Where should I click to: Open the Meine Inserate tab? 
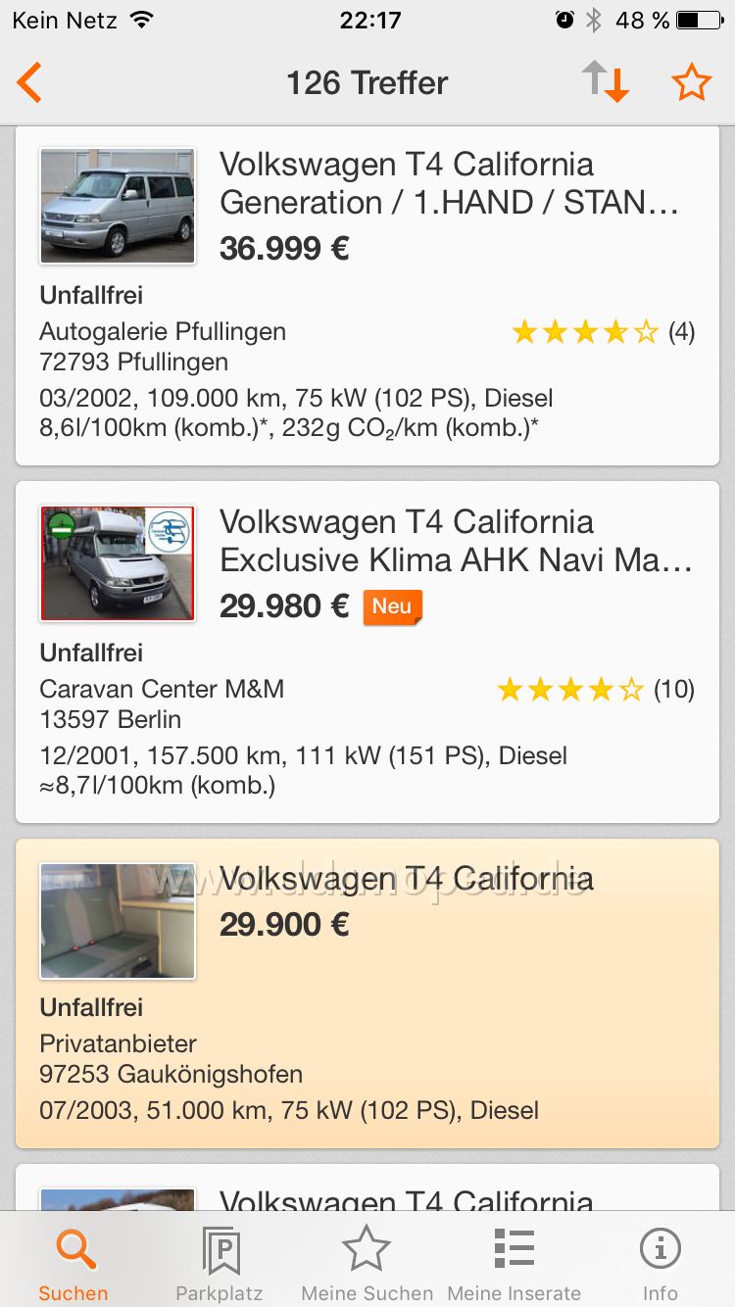click(x=514, y=1264)
